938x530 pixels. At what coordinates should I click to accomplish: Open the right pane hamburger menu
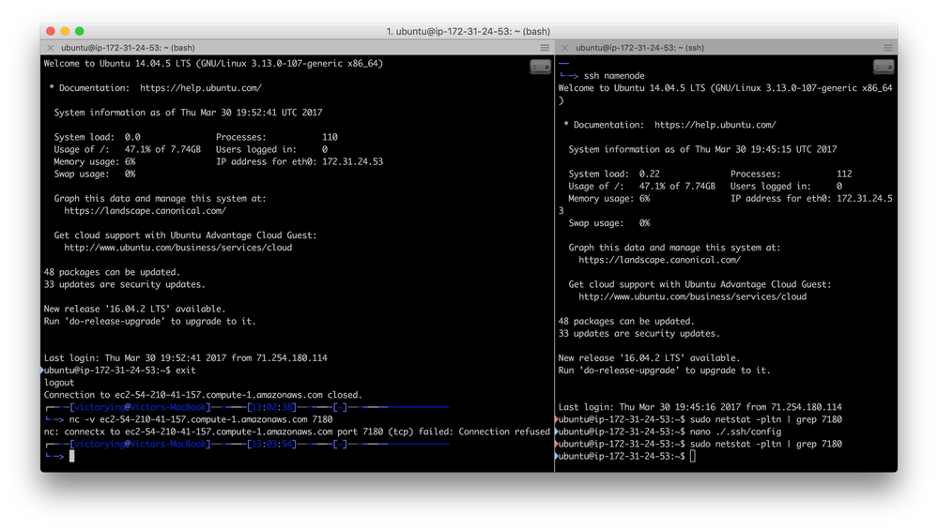point(887,48)
